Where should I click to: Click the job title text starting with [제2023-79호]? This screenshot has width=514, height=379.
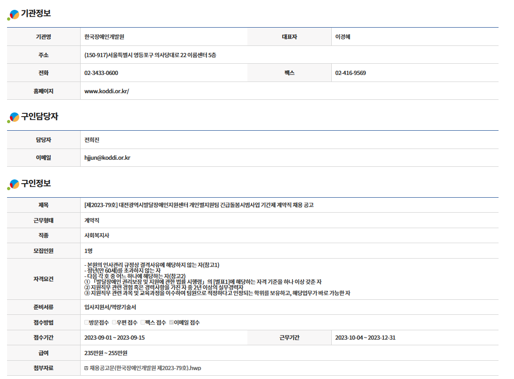199,205
